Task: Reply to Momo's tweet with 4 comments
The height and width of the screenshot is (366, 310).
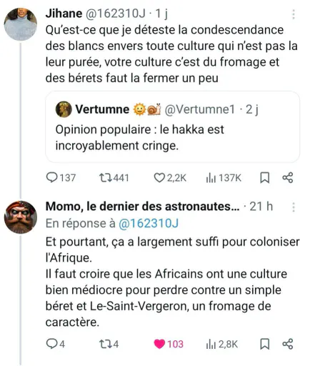Action: coord(51,344)
